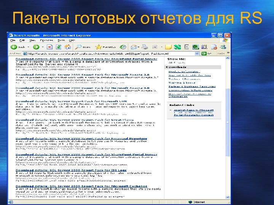The image size is (274, 205).
Task: Open first Report Pack for Microsoft Axapta 3.0 link
Action: 83,75
